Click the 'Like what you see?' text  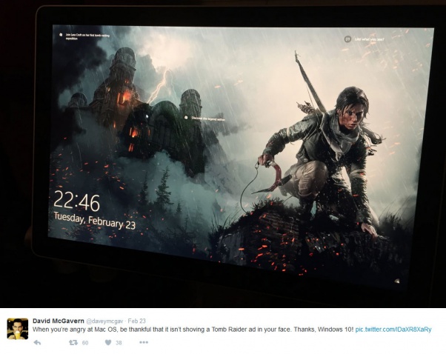point(369,39)
